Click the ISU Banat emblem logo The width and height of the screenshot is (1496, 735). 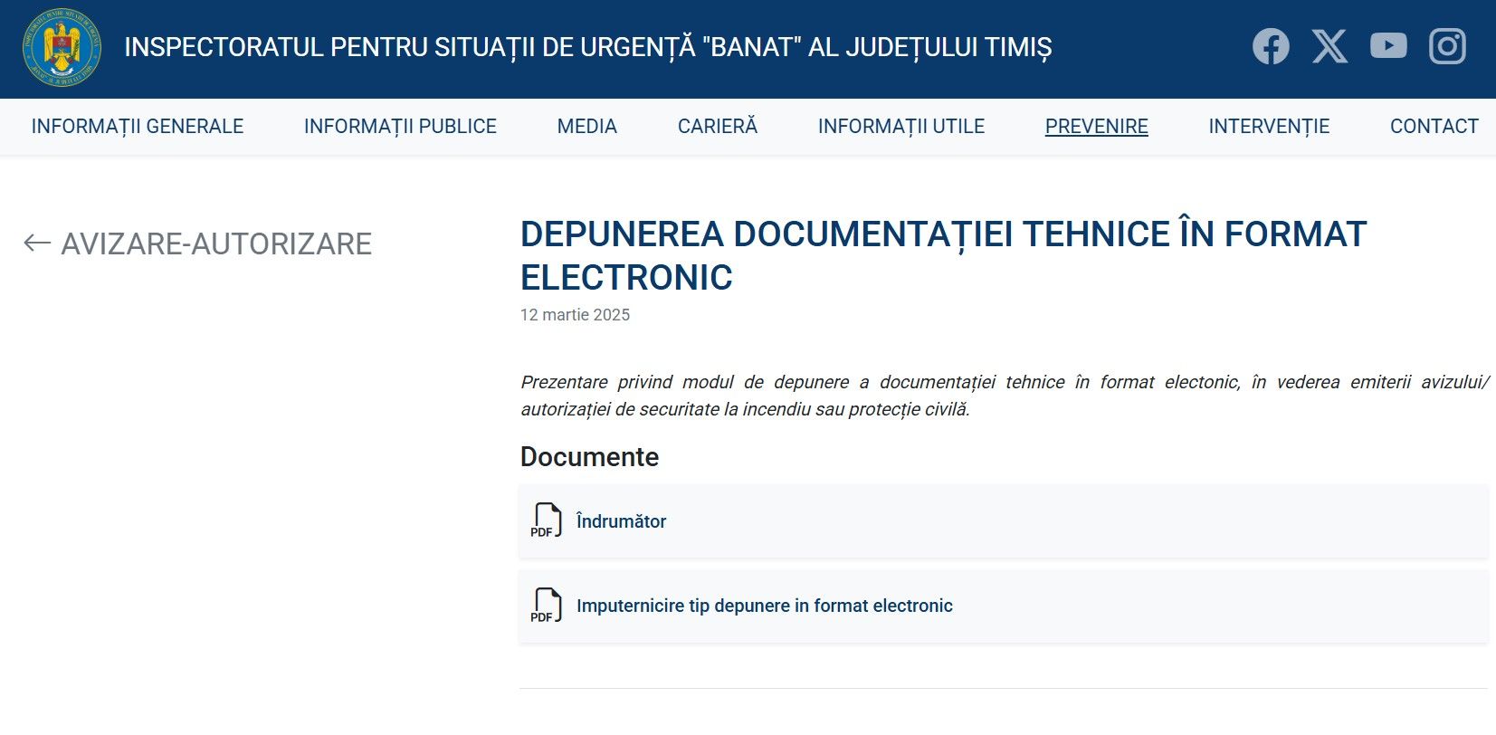(62, 47)
